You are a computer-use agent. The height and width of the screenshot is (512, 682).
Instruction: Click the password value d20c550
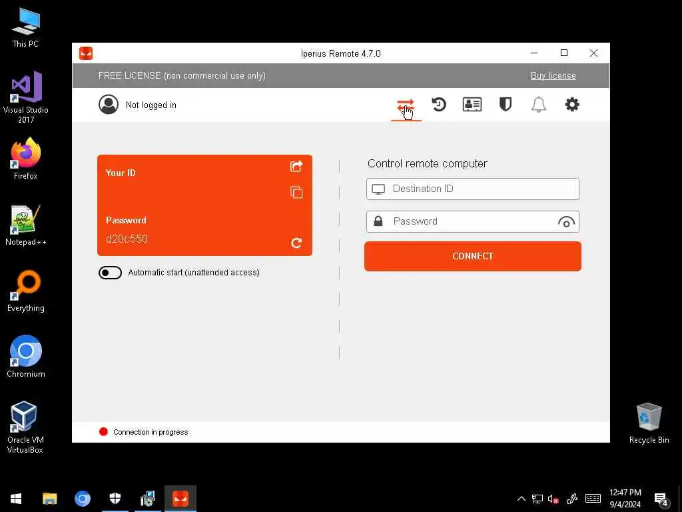(x=127, y=239)
